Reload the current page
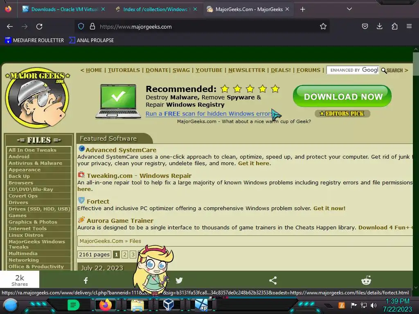The height and width of the screenshot is (314, 419). (39, 27)
